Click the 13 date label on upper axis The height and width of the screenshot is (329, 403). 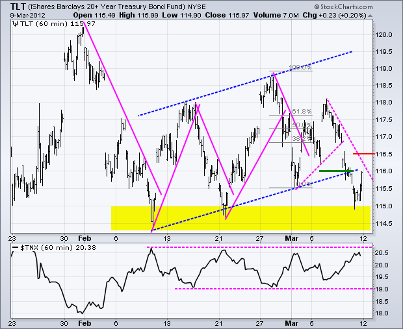point(167,238)
